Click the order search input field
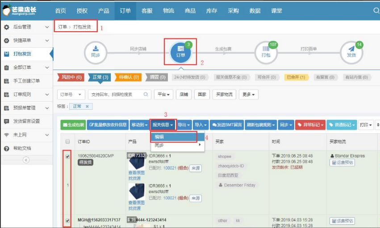 (x=116, y=95)
